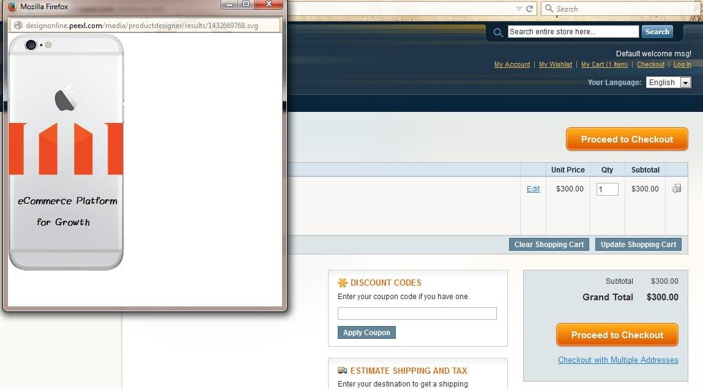Image resolution: width=703 pixels, height=389 pixels.
Task: Click the coupon code input field
Action: tap(417, 313)
